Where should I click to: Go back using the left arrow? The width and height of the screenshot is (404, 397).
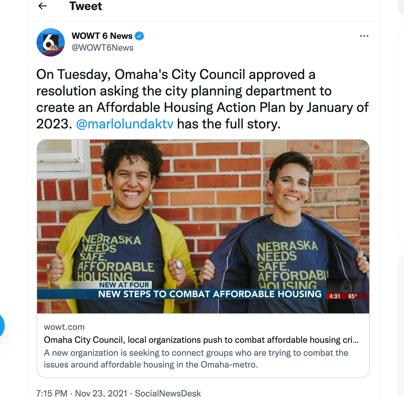pos(43,6)
